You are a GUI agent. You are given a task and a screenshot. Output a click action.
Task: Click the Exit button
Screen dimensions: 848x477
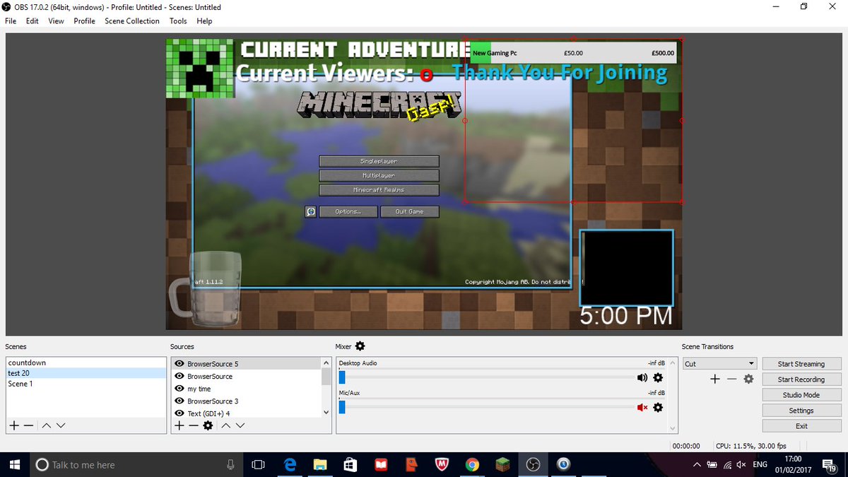pyautogui.click(x=801, y=426)
